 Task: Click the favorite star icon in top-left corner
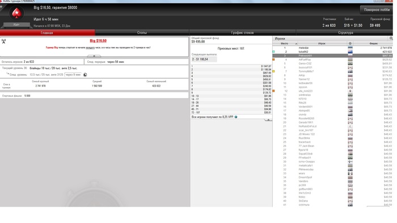tap(1, 7)
